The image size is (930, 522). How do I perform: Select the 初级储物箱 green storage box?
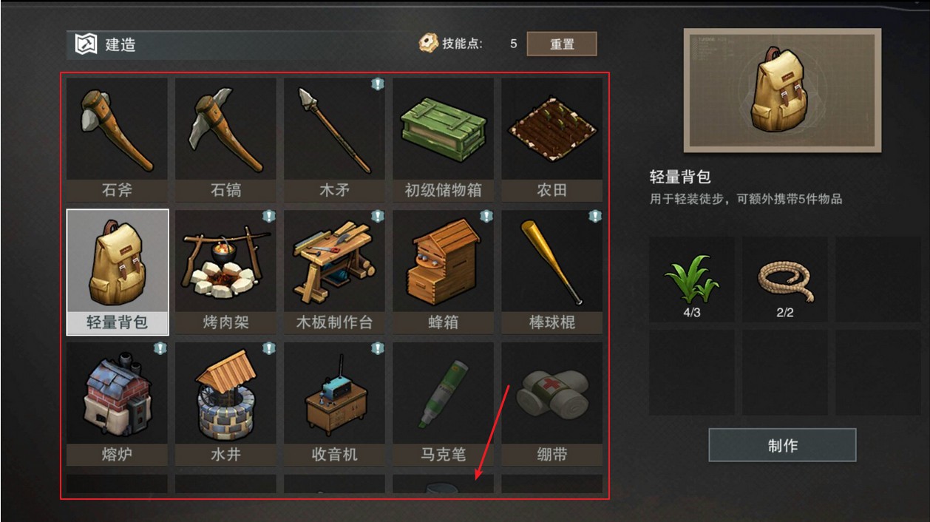(x=443, y=140)
